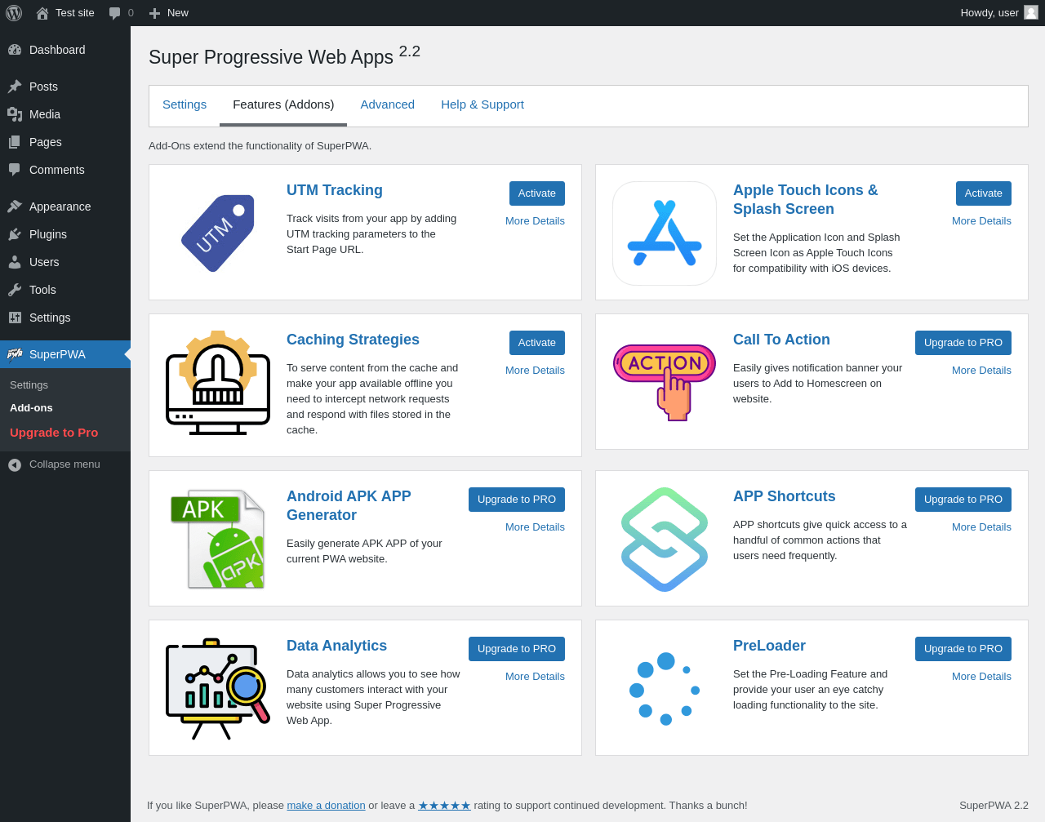Open the New content menu in admin bar
This screenshot has width=1045, height=822.
click(x=169, y=13)
